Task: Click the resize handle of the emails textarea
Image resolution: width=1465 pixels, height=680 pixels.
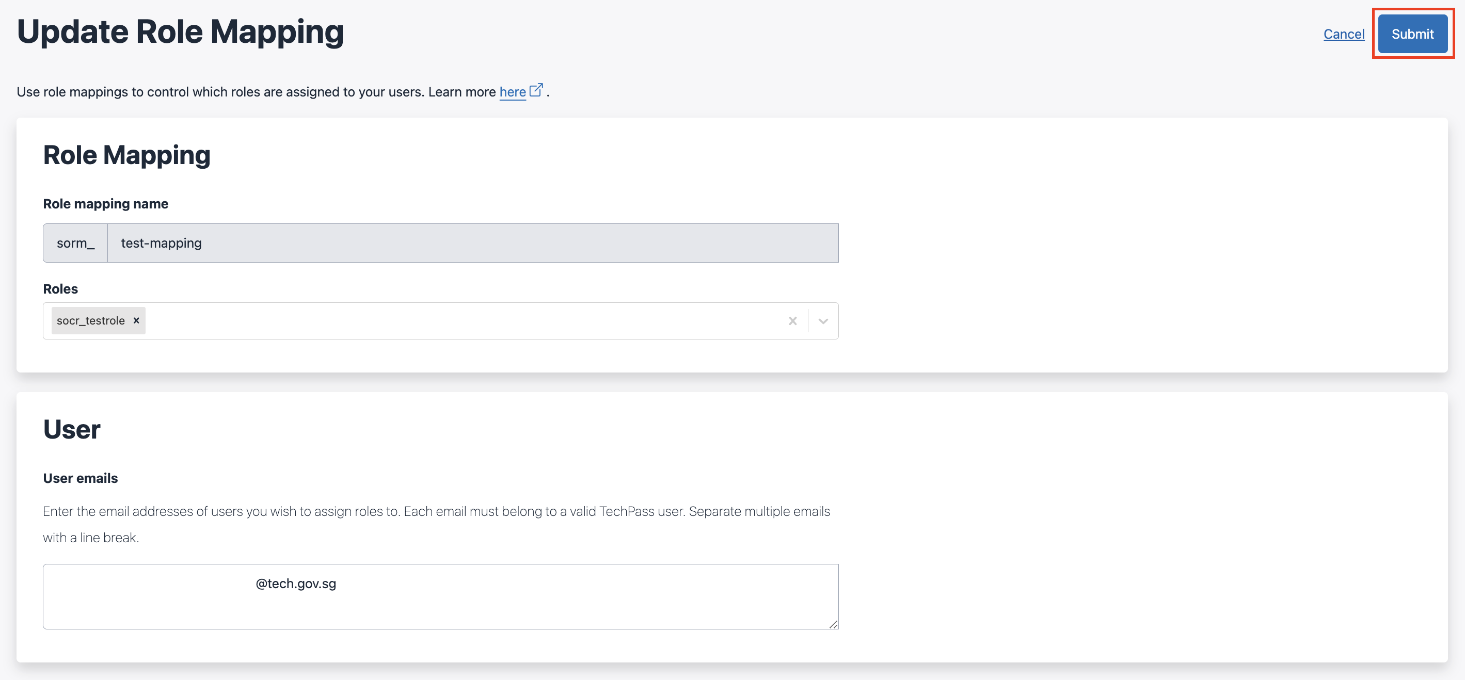Action: (833, 625)
